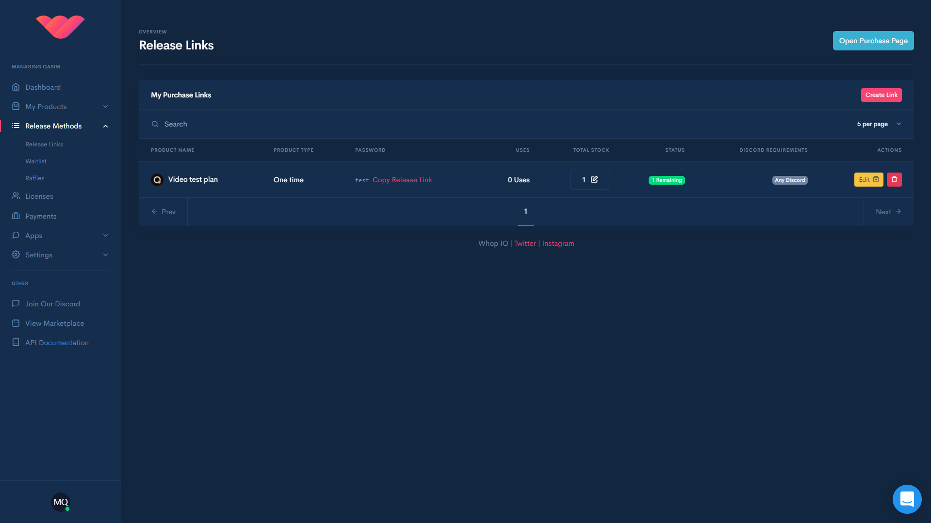Click the Video test plan product icon
Viewport: 931px width, 523px height.
(x=157, y=180)
